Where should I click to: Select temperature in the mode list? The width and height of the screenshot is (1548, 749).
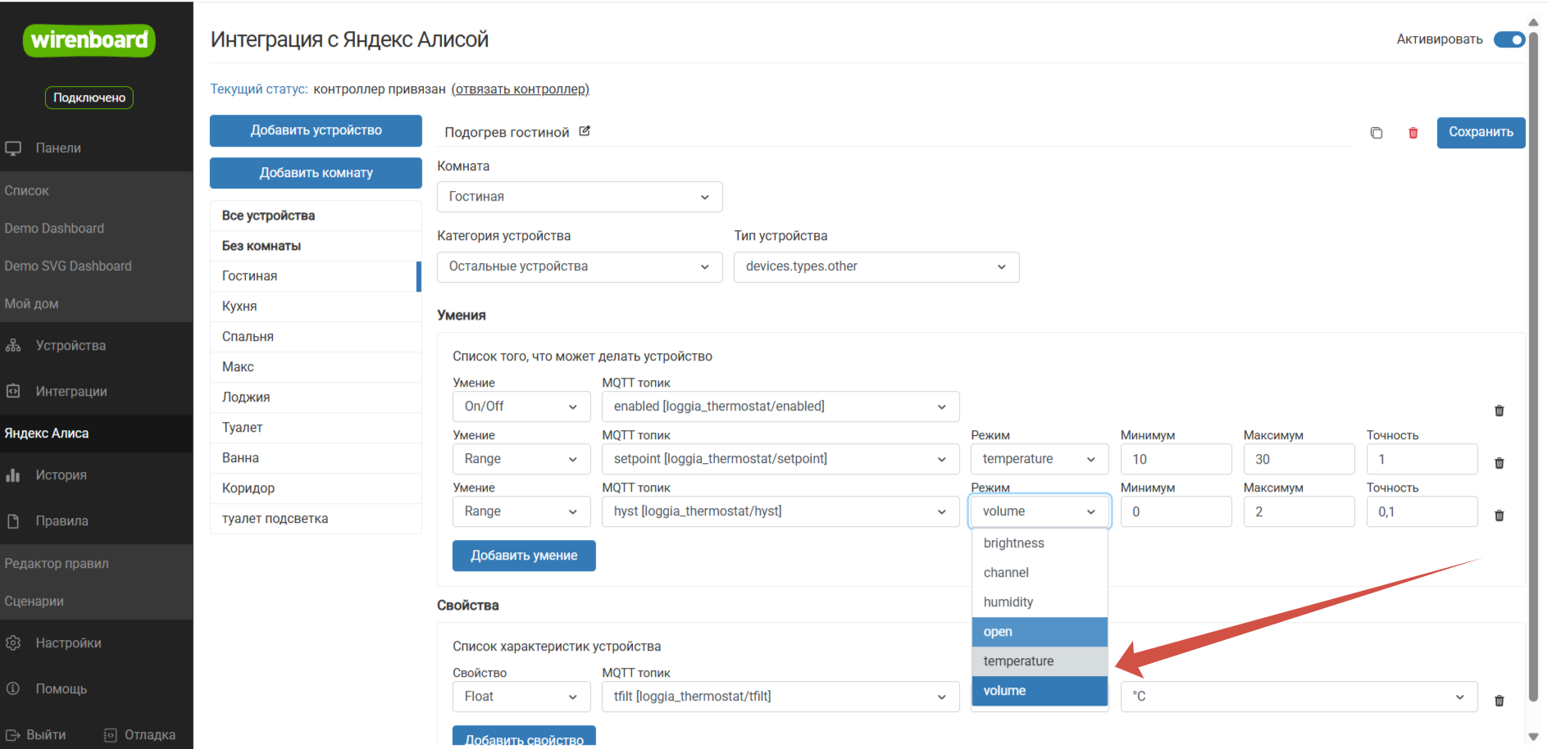pos(1040,661)
